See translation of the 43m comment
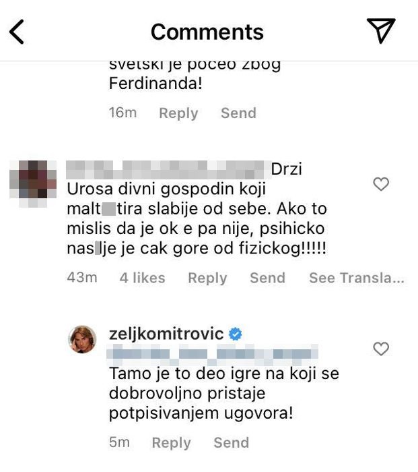Screen dimensions: 418x472 [x=357, y=278]
